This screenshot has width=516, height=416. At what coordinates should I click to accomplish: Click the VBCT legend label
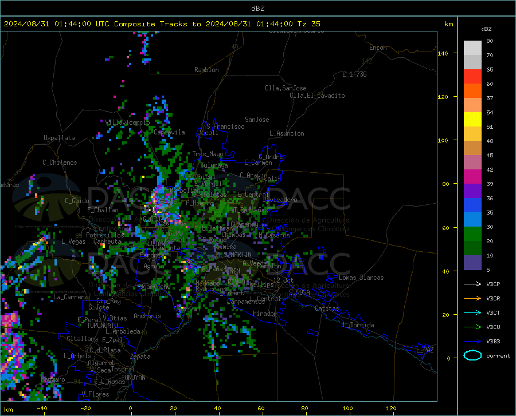pos(493,312)
